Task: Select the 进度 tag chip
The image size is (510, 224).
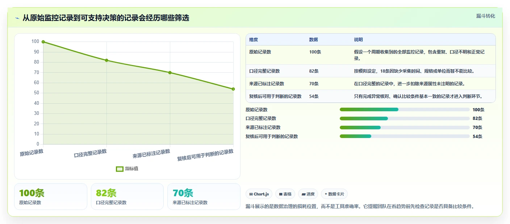Action: (x=308, y=194)
